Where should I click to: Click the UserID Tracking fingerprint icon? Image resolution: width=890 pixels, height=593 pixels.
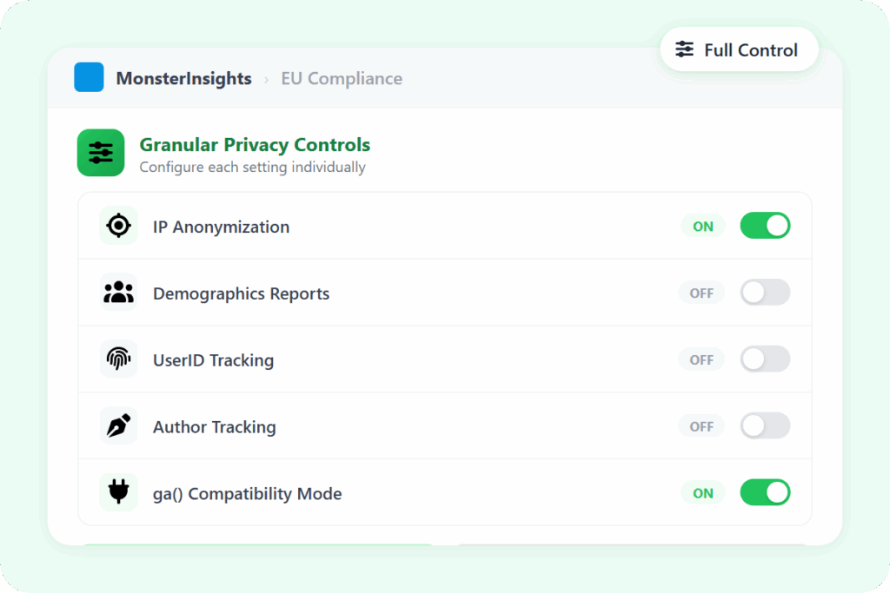point(118,359)
